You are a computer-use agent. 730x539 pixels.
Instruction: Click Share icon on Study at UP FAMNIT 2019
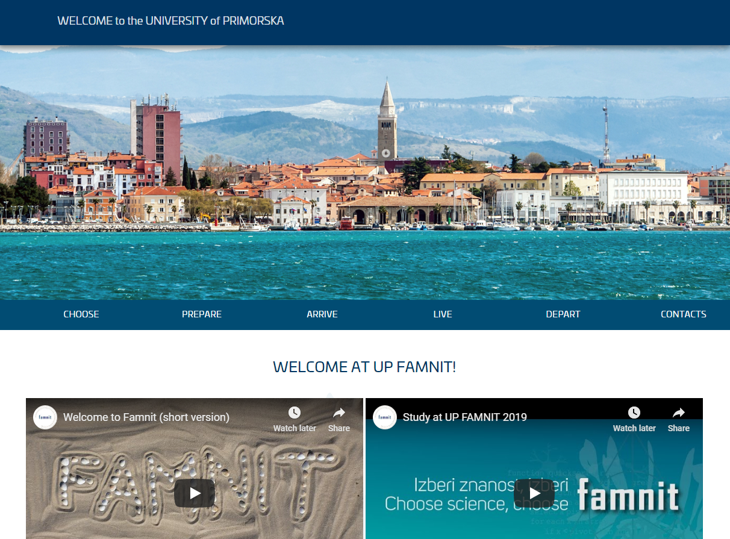679,419
